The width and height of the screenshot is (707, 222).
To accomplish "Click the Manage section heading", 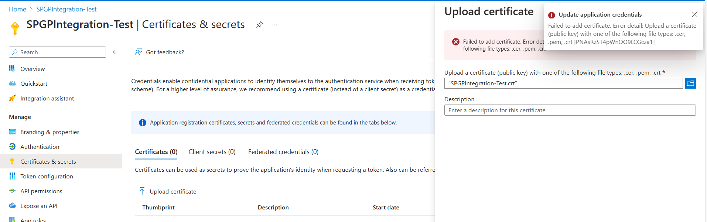I will 20,117.
